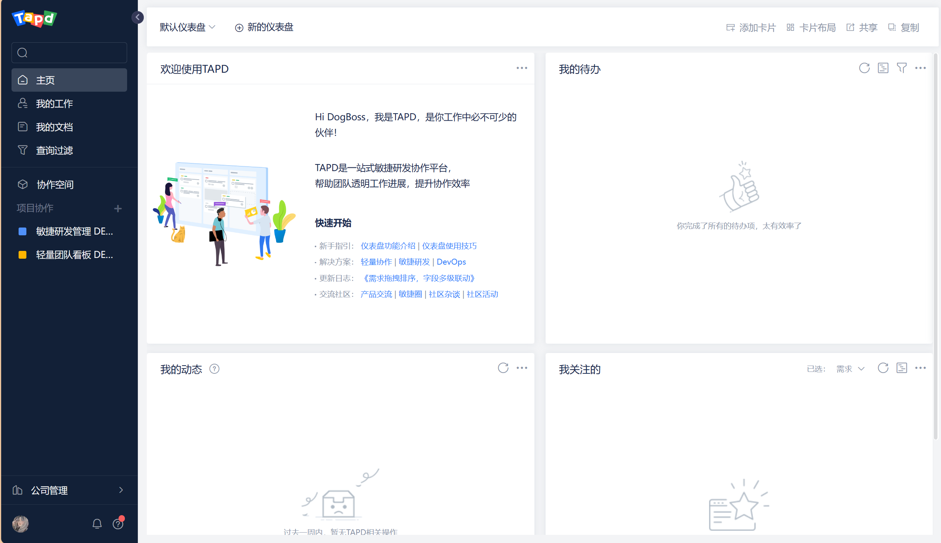Screen dimensions: 941x543
Task: Refresh the 我的动态 card
Action: coord(503,368)
